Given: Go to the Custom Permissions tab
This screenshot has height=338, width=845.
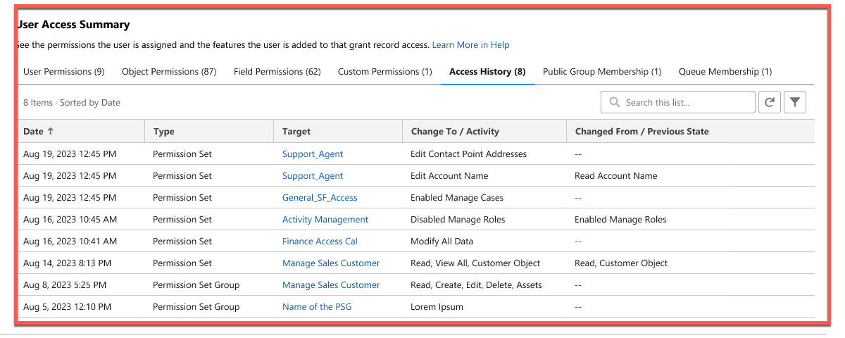Looking at the screenshot, I should tap(385, 72).
